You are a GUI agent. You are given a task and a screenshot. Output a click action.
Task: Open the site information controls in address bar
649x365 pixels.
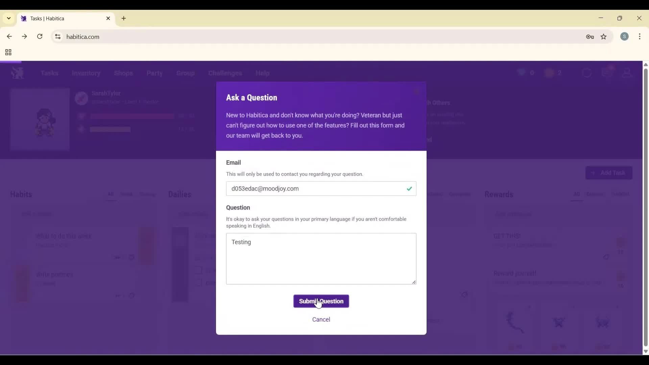57,36
